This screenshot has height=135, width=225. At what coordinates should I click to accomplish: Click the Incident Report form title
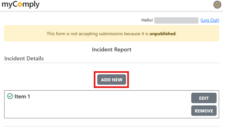tap(111, 49)
